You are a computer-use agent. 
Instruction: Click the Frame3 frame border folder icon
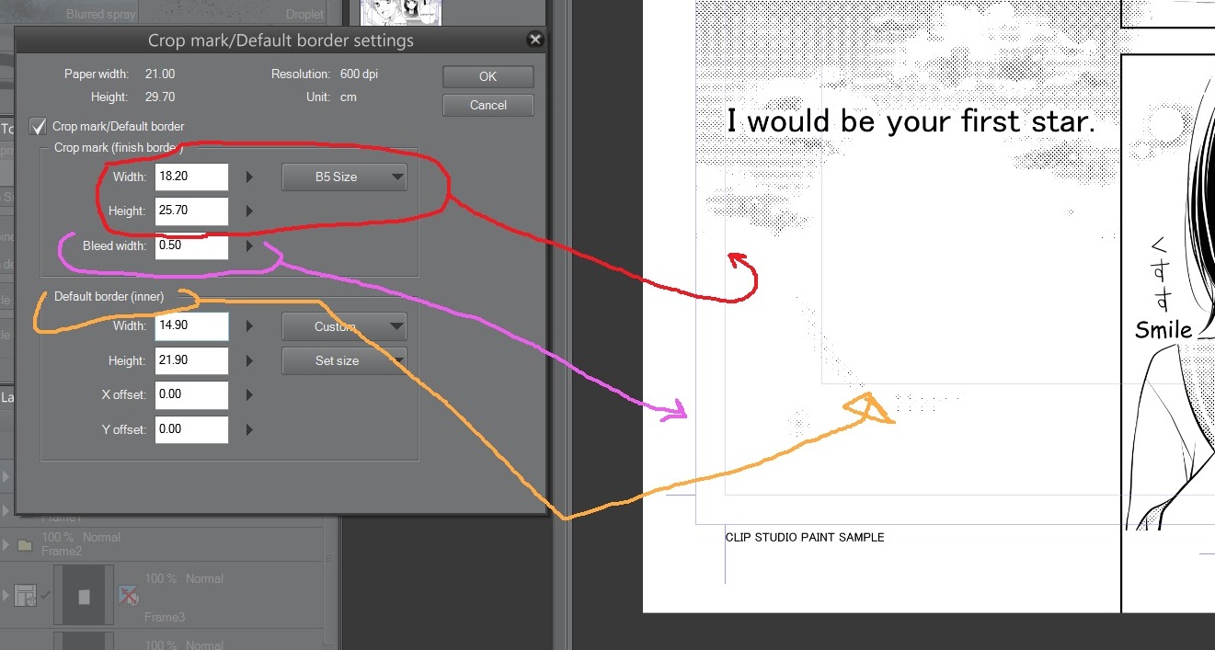(24, 597)
